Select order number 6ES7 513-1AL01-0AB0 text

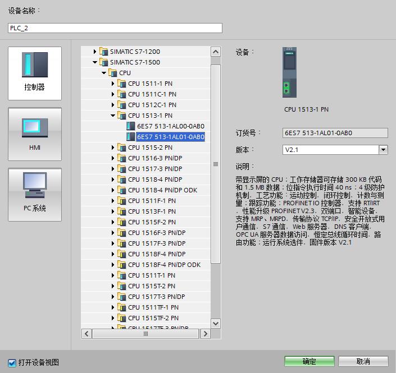tap(171, 137)
